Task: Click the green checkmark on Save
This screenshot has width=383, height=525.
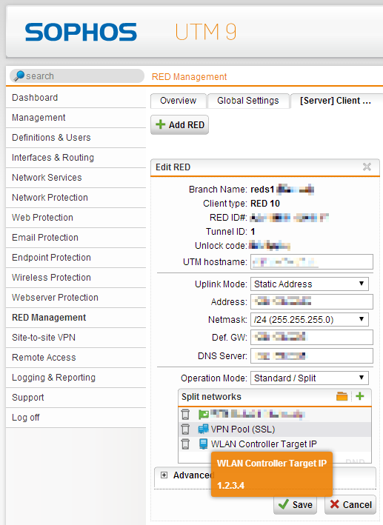Action: 284,504
